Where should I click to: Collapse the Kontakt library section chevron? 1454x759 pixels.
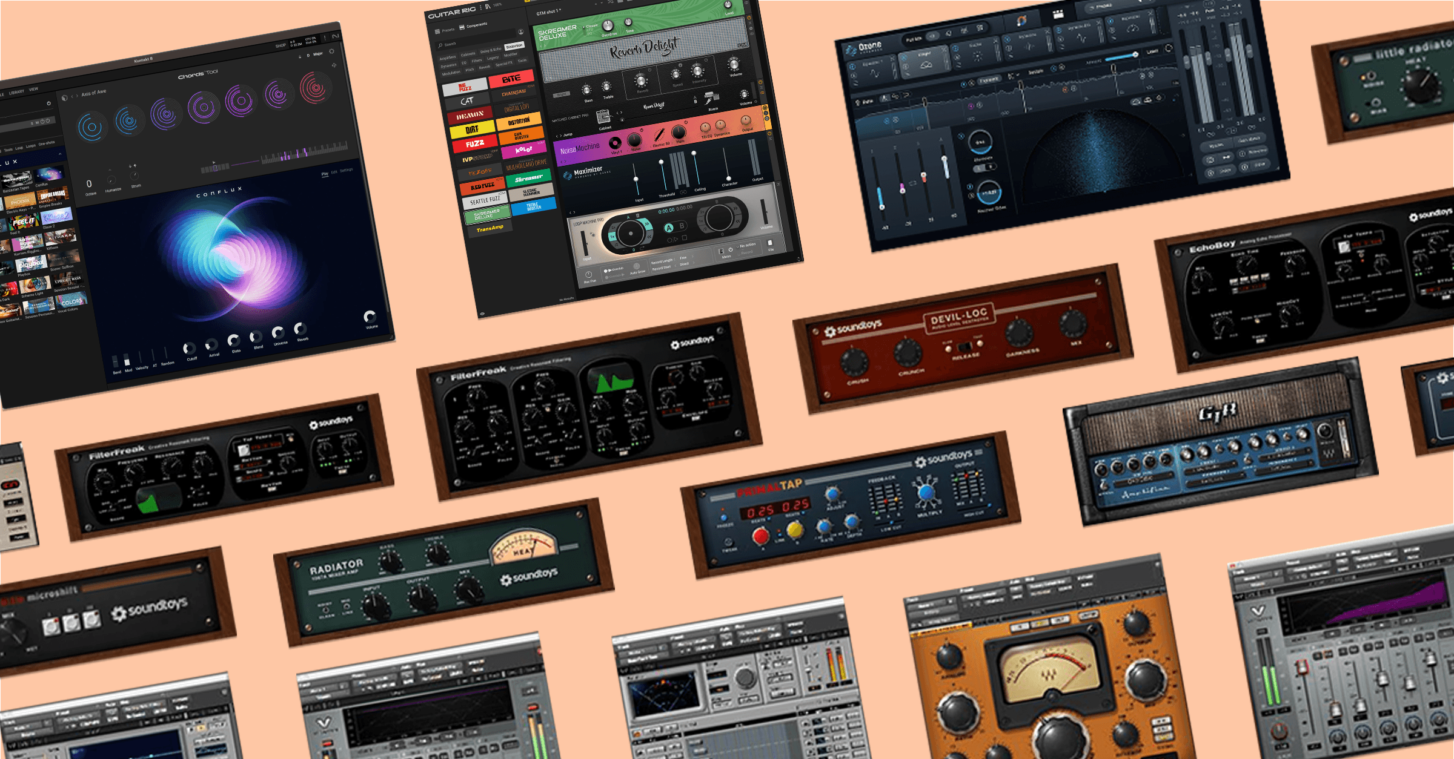pyautogui.click(x=59, y=153)
